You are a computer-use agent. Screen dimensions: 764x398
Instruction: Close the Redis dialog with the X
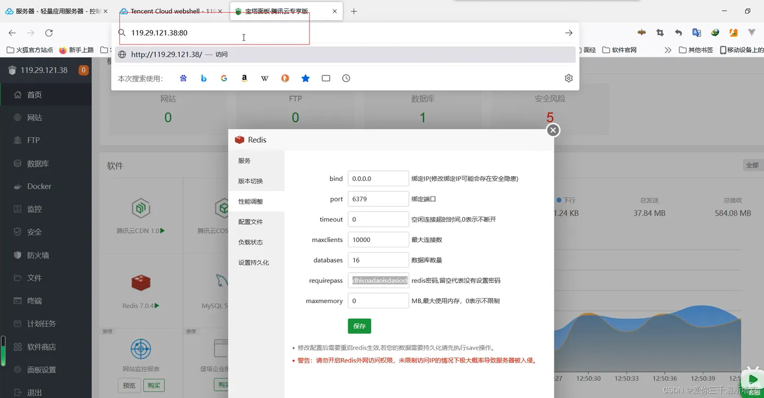(553, 130)
